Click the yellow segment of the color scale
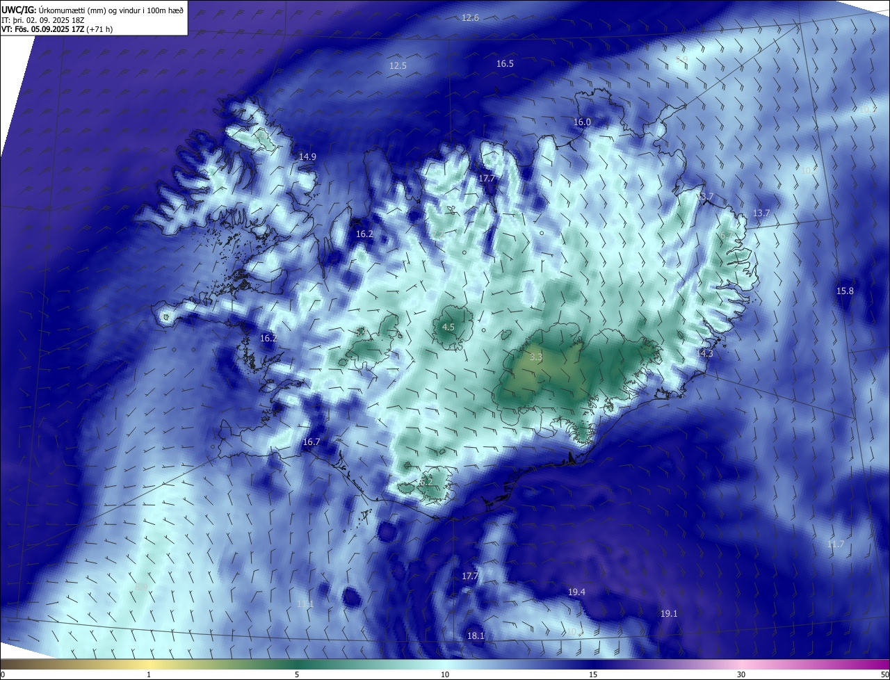Screen dimensions: 890x680 tap(149, 664)
